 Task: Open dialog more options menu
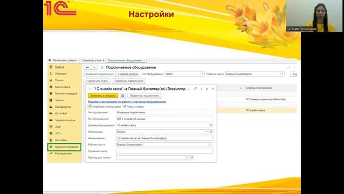click(x=201, y=89)
